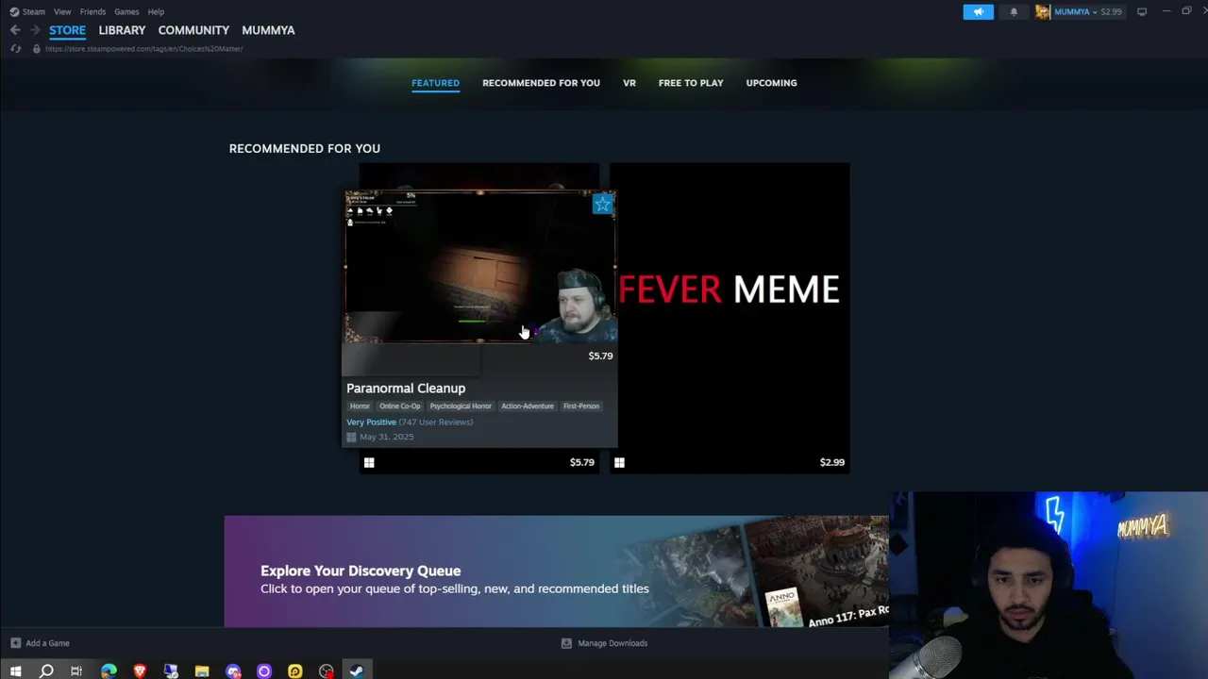The width and height of the screenshot is (1208, 679).
Task: Open the View menu
Action: coord(62,11)
